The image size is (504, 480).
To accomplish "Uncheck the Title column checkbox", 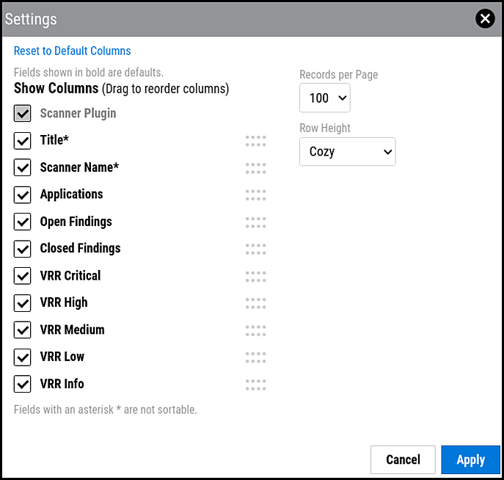I will pos(23,141).
